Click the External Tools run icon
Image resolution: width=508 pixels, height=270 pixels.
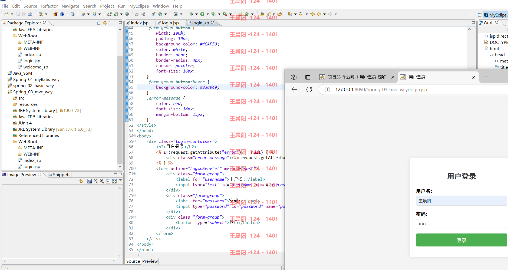[225, 14]
